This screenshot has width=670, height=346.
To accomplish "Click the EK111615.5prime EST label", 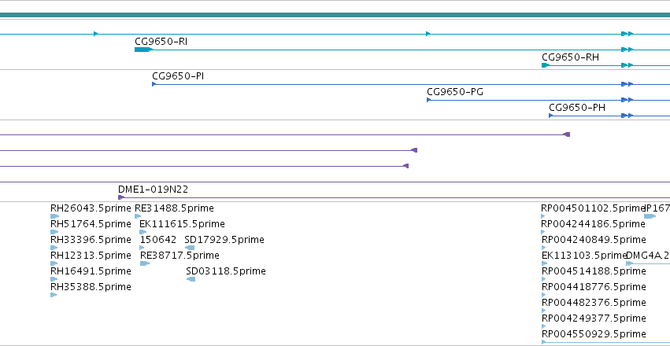I will [182, 224].
